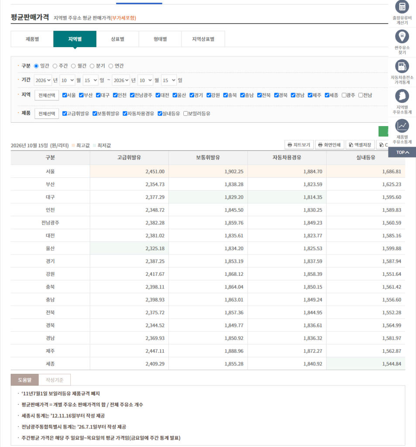Open the 작성기준 tab

point(55,380)
